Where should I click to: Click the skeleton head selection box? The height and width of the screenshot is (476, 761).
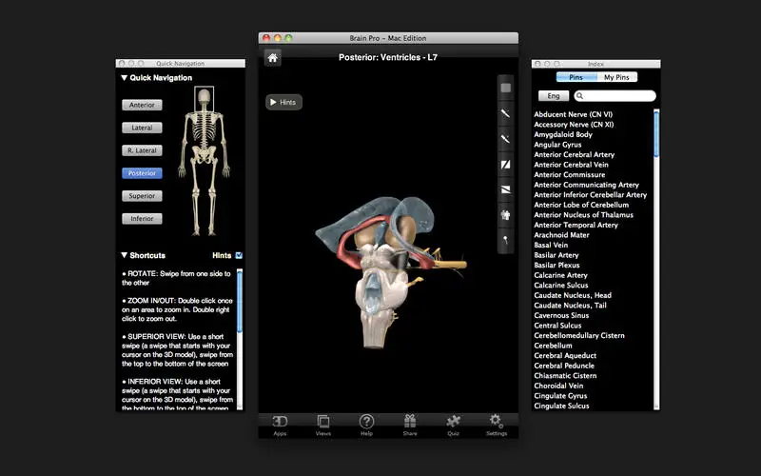[x=204, y=99]
